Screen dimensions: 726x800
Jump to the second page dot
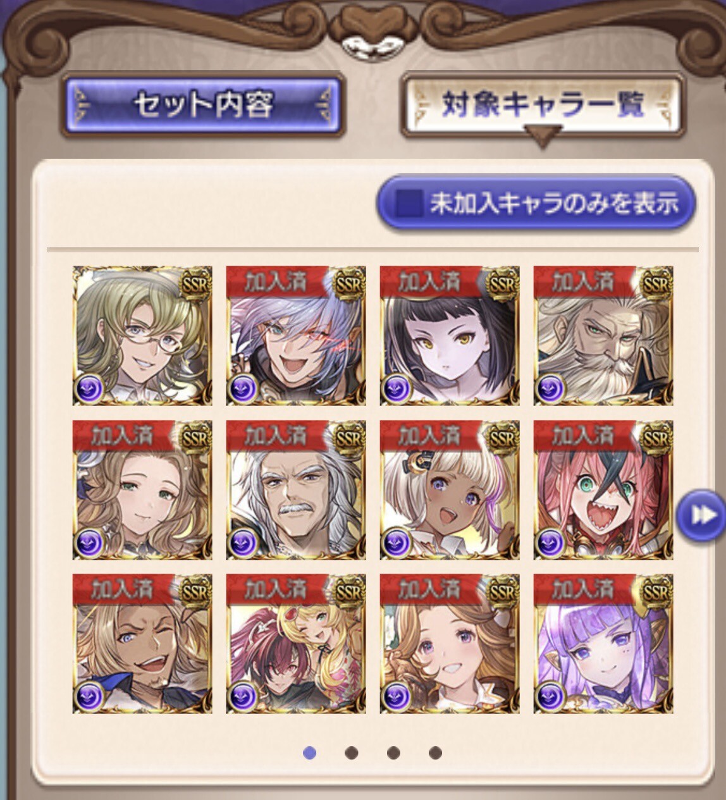click(352, 753)
